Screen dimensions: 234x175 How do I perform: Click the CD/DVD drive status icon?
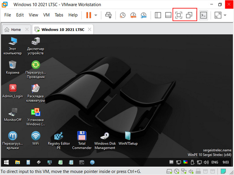click(177, 171)
